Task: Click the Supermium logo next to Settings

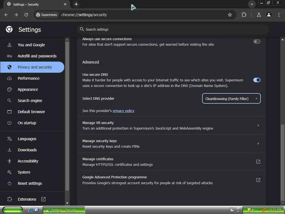Action: (9, 29)
